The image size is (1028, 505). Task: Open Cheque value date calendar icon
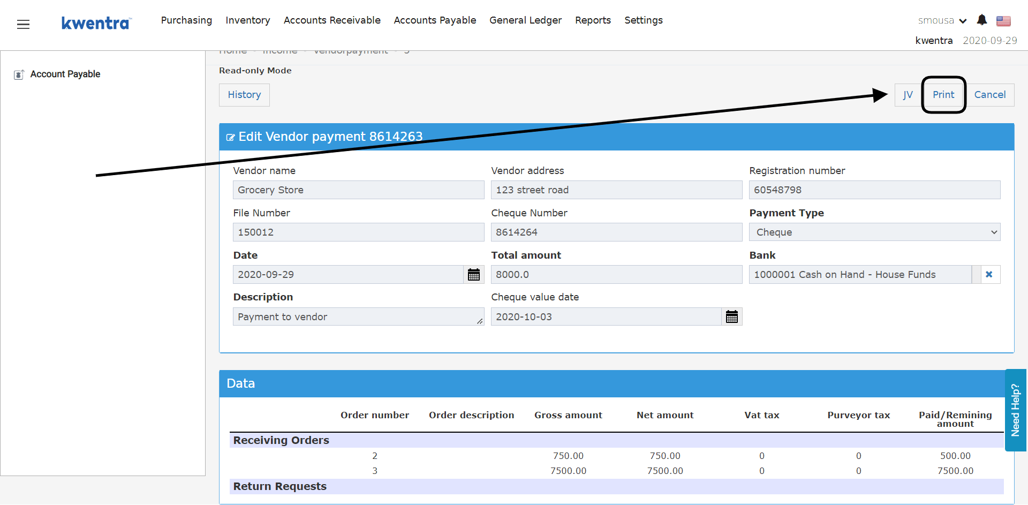732,317
